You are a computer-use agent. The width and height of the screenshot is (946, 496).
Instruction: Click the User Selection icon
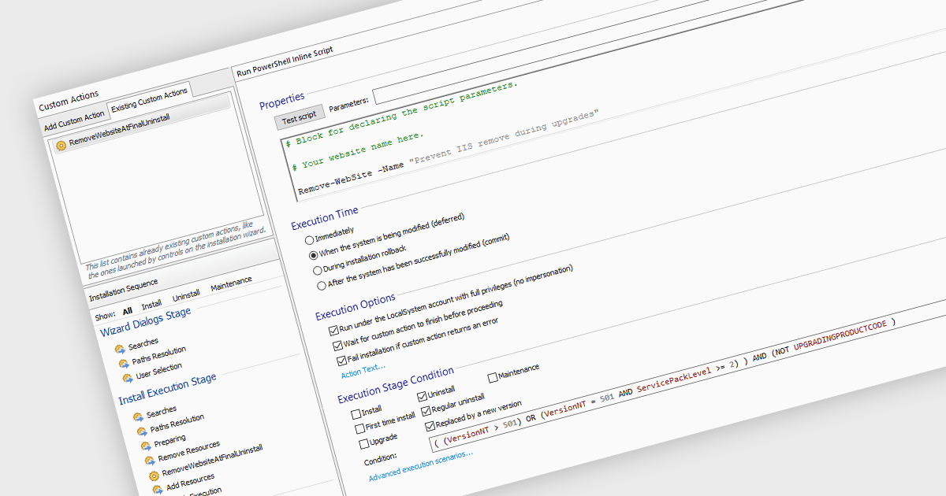pos(126,377)
